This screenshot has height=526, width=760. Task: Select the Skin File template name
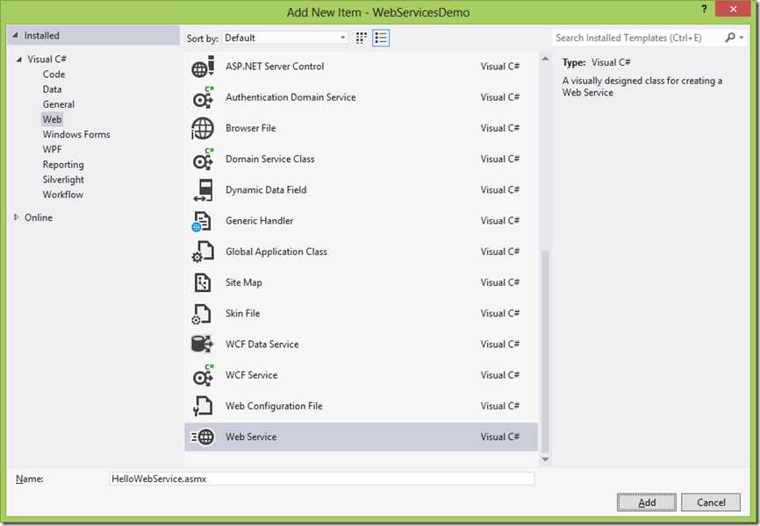click(x=242, y=313)
